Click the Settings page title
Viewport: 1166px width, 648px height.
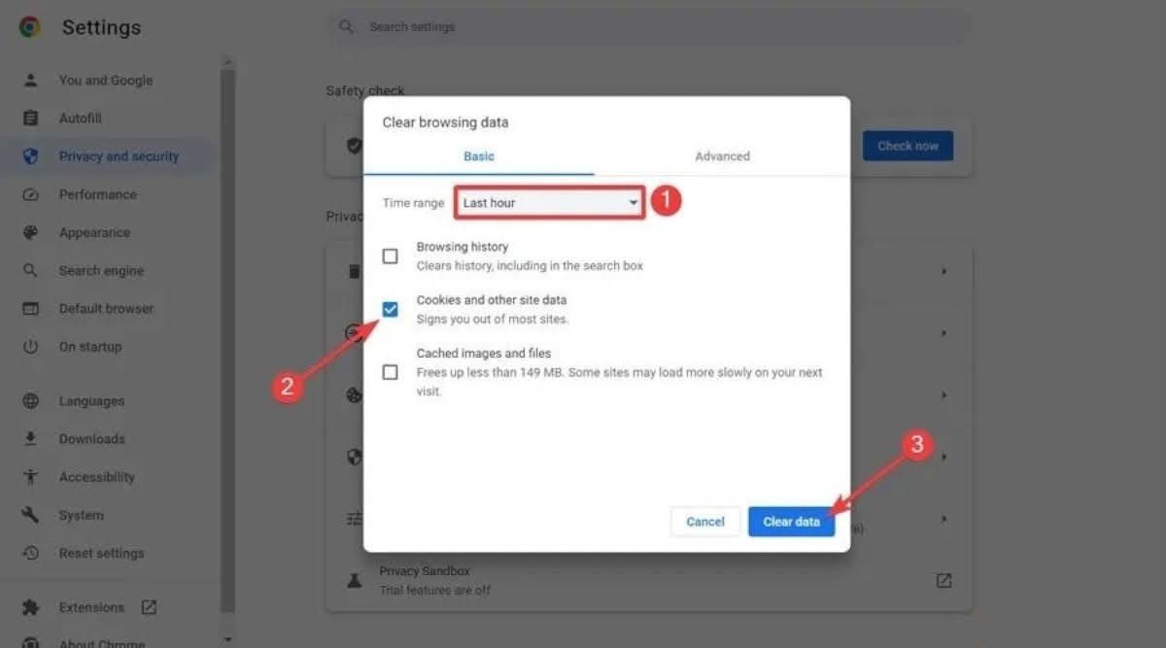(101, 27)
